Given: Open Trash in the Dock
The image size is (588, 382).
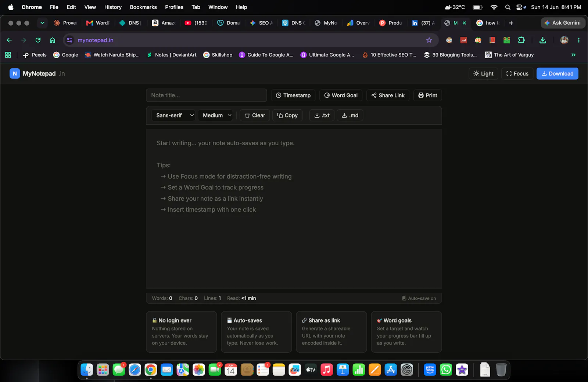Looking at the screenshot, I should click(x=501, y=370).
